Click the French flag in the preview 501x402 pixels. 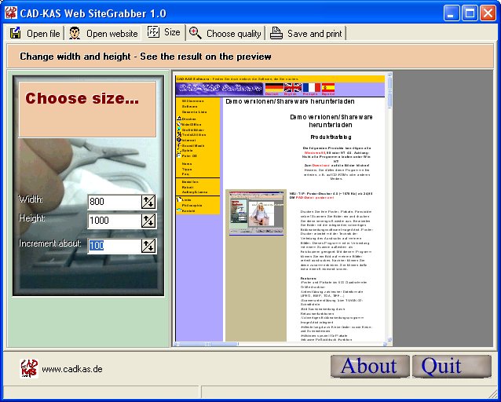311,88
